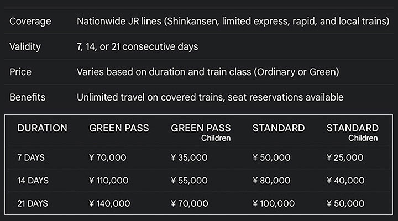Screen dimensions: 398x221
Task: Select the 7 DAYS row label
Action: point(31,157)
